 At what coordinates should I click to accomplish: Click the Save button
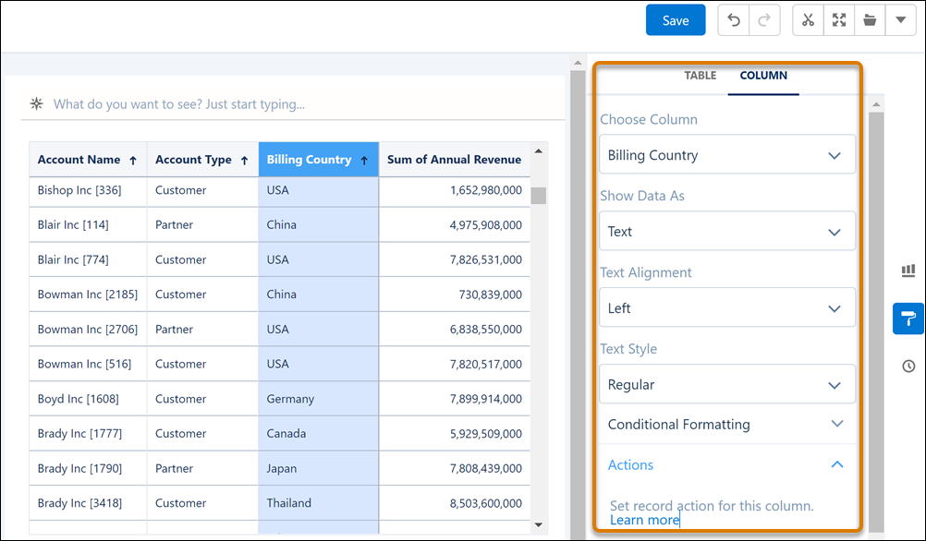coord(676,20)
